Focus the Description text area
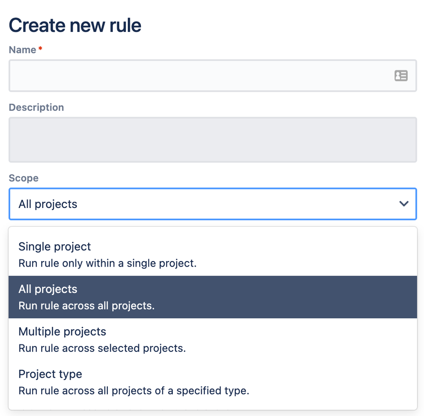424x416 pixels. (213, 140)
